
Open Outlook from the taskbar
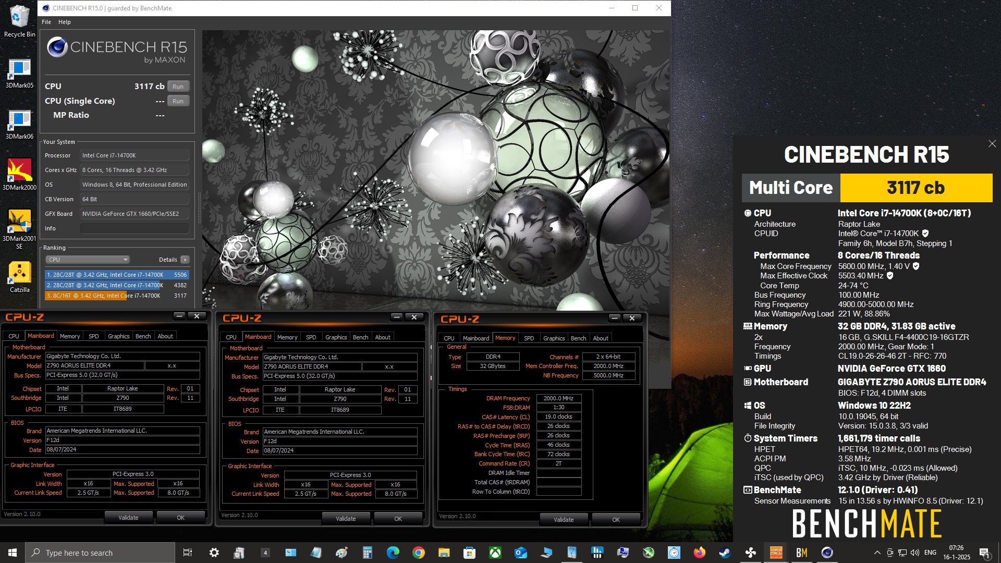(x=520, y=553)
